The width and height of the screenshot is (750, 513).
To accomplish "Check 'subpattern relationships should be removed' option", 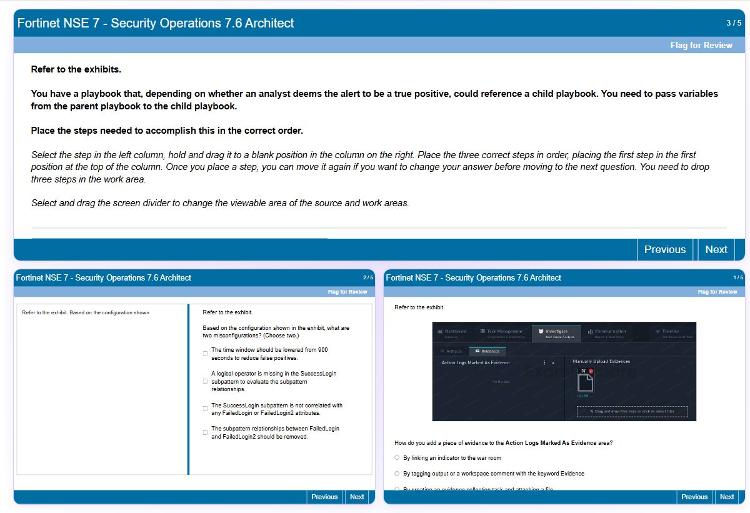I will (x=205, y=432).
